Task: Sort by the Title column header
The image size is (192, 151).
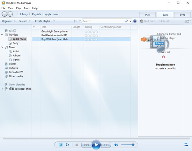Action: (56, 27)
